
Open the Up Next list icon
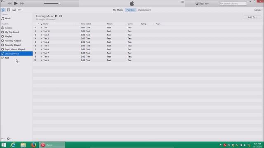click(x=182, y=2)
